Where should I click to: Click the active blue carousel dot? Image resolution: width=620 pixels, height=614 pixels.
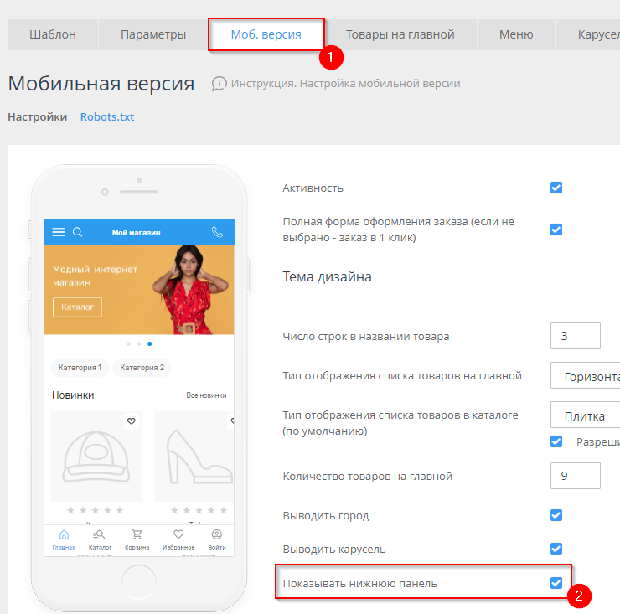(x=149, y=343)
